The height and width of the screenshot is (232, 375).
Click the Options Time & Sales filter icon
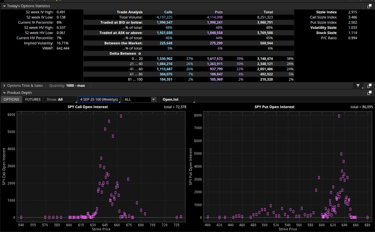[358, 86]
